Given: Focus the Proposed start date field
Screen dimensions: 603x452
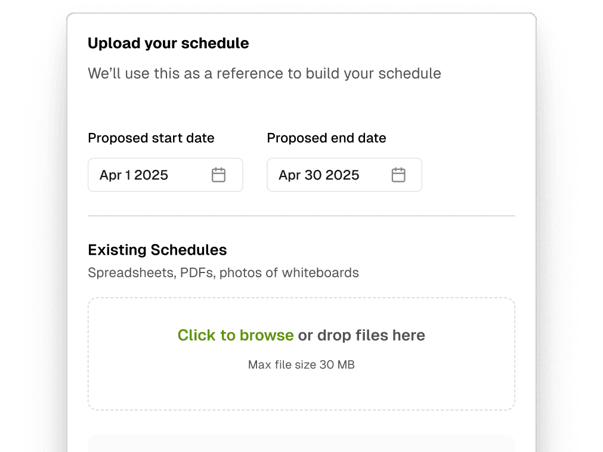Looking at the screenshot, I should [165, 175].
